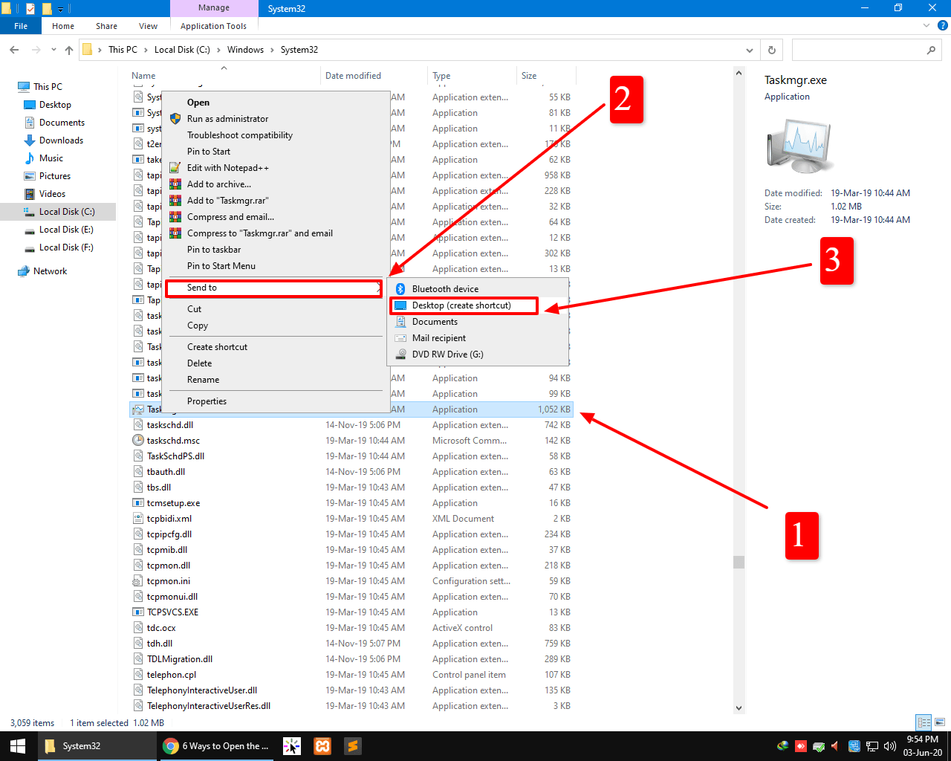Open Sublime Text from the taskbar

pos(351,745)
